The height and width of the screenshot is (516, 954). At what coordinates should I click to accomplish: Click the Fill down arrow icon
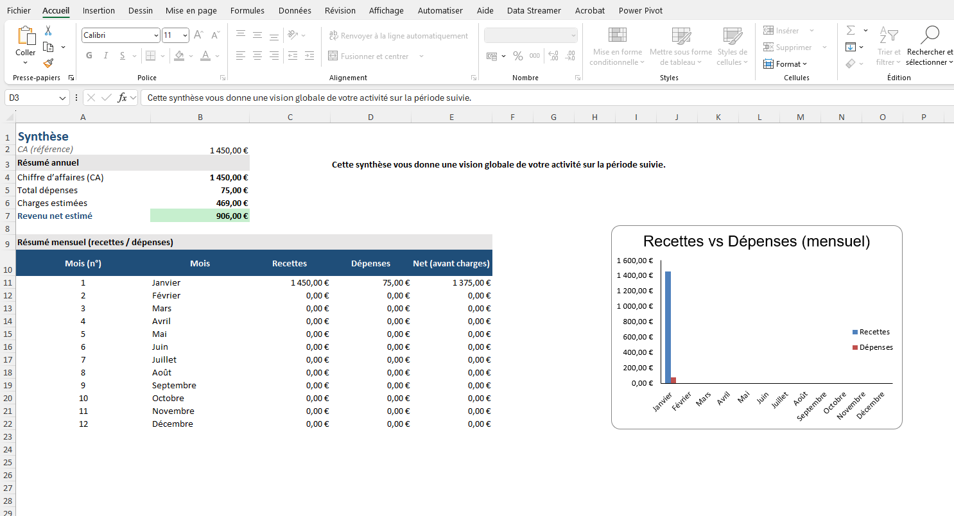click(x=851, y=47)
